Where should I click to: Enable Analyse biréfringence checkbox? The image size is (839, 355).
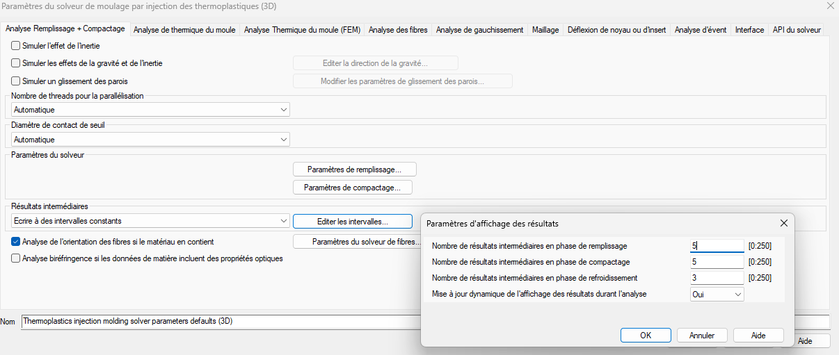tap(16, 258)
